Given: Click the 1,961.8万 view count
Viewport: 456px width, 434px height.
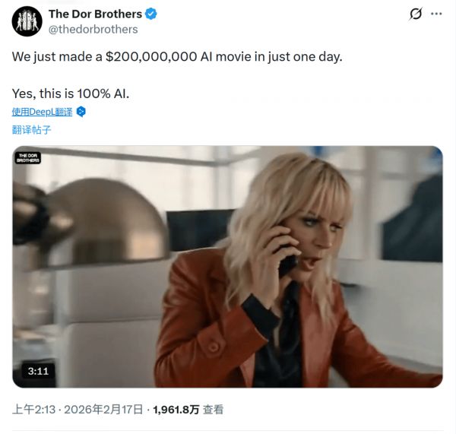Looking at the screenshot, I should [x=176, y=410].
